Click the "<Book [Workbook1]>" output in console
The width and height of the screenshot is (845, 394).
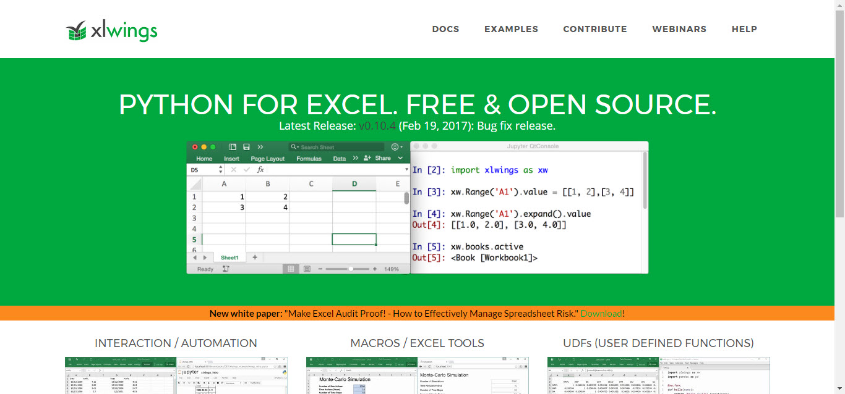click(494, 258)
